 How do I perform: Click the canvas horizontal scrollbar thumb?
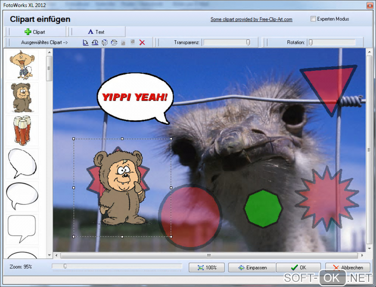209,255
